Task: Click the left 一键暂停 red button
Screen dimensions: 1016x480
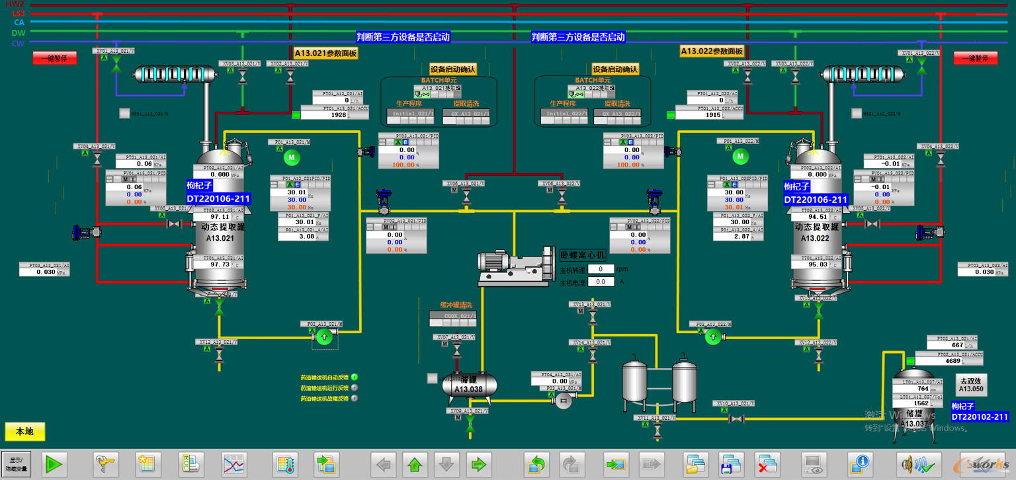Action: coord(55,58)
